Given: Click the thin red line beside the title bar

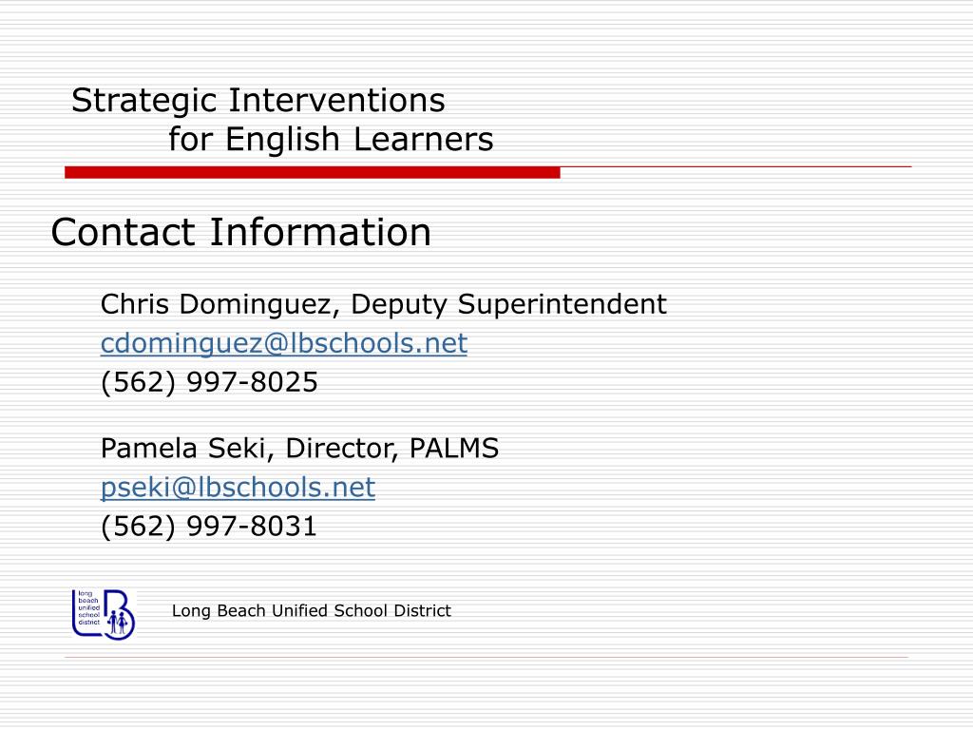Looking at the screenshot, I should [x=736, y=166].
